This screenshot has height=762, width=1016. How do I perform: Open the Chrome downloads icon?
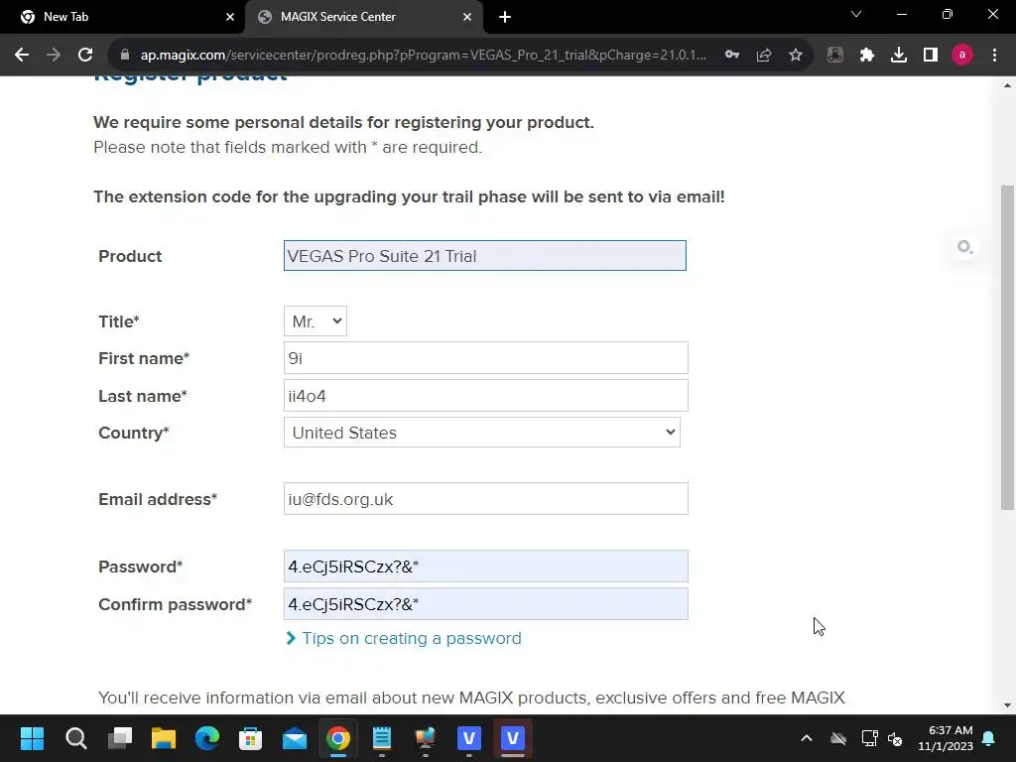pos(899,56)
